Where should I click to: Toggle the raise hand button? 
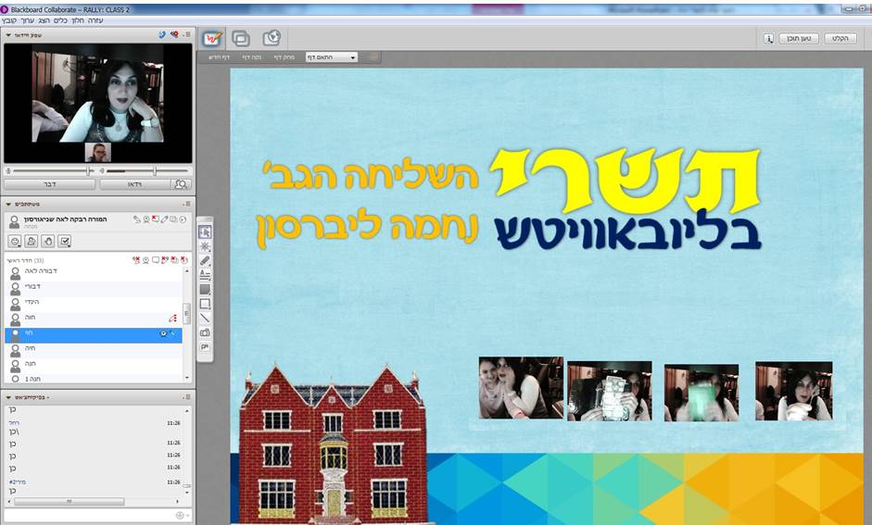(48, 241)
